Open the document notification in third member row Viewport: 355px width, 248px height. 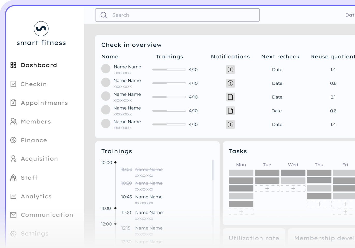230,97
